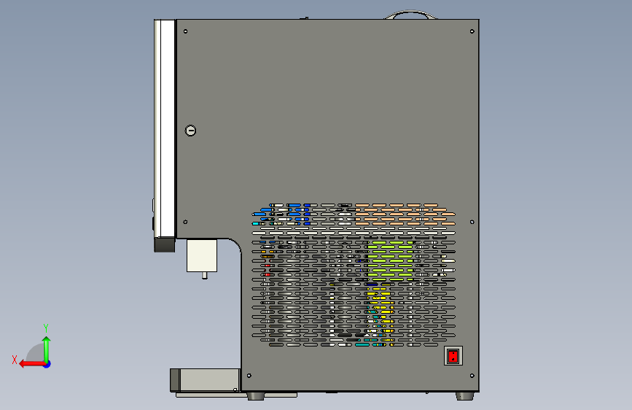Select the round keyhole lock on side panel
Image resolution: width=632 pixels, height=410 pixels.
tap(191, 131)
